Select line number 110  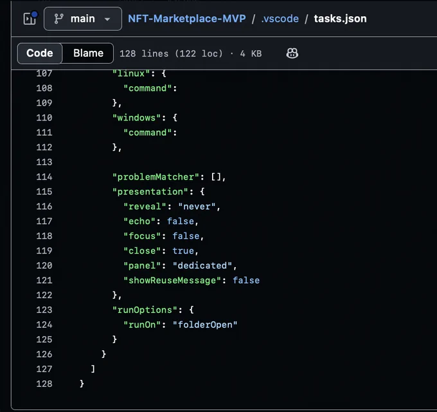44,118
